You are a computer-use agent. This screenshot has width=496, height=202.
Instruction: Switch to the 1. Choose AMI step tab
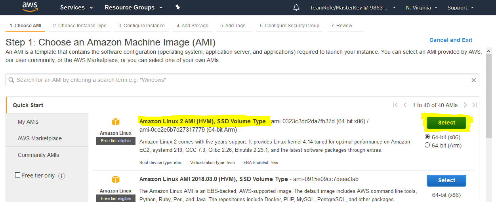click(x=25, y=26)
